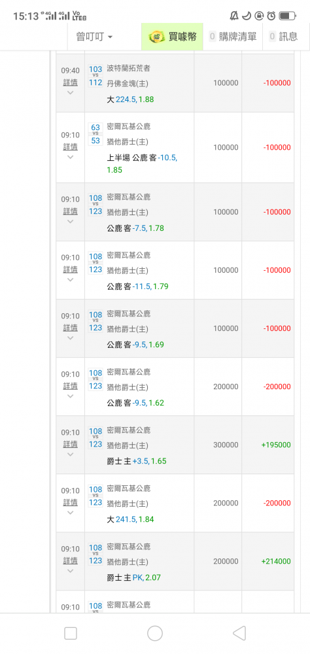Click the 63 vs 53 score box
310x654 pixels.
pyautogui.click(x=95, y=134)
